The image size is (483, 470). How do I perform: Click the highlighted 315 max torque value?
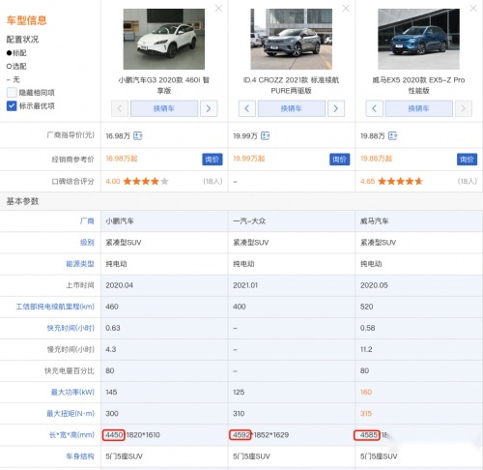(x=366, y=413)
